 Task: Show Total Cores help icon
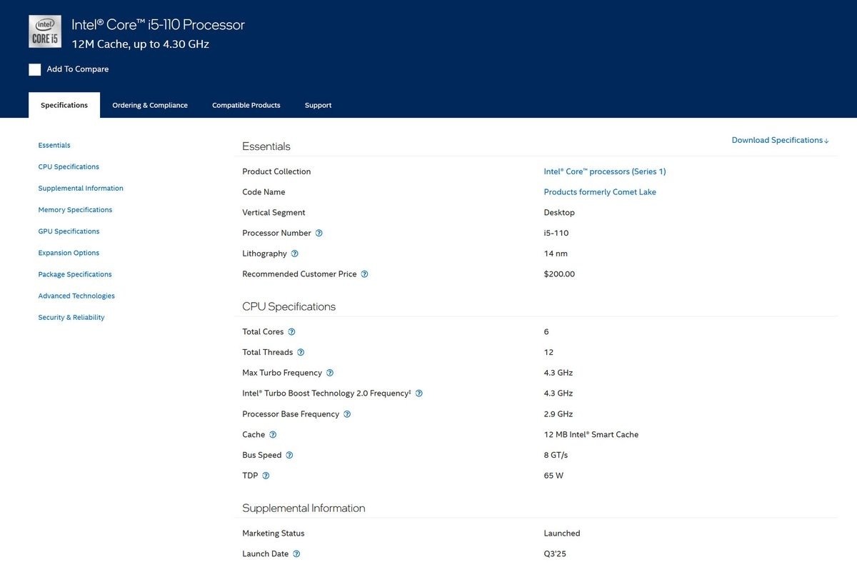(291, 332)
